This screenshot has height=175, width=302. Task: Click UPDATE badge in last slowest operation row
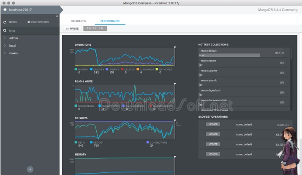[213, 154]
